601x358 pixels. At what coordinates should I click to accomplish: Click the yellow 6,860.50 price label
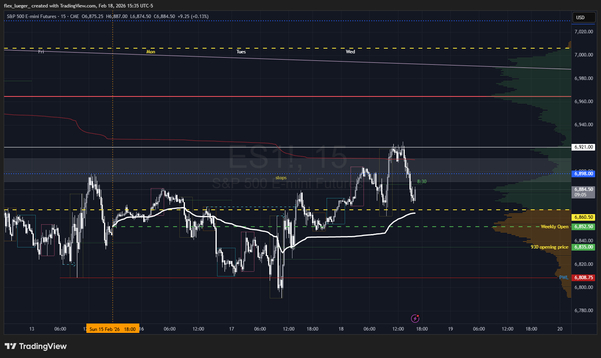(583, 217)
